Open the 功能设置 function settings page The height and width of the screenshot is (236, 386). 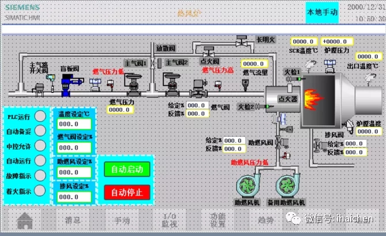pos(218,220)
